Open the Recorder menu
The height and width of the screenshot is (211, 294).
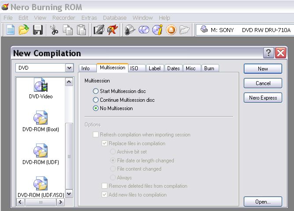(x=64, y=18)
